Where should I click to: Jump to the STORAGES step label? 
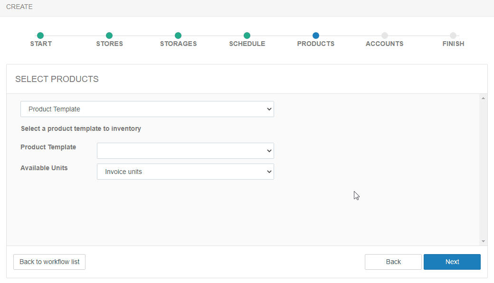178,44
